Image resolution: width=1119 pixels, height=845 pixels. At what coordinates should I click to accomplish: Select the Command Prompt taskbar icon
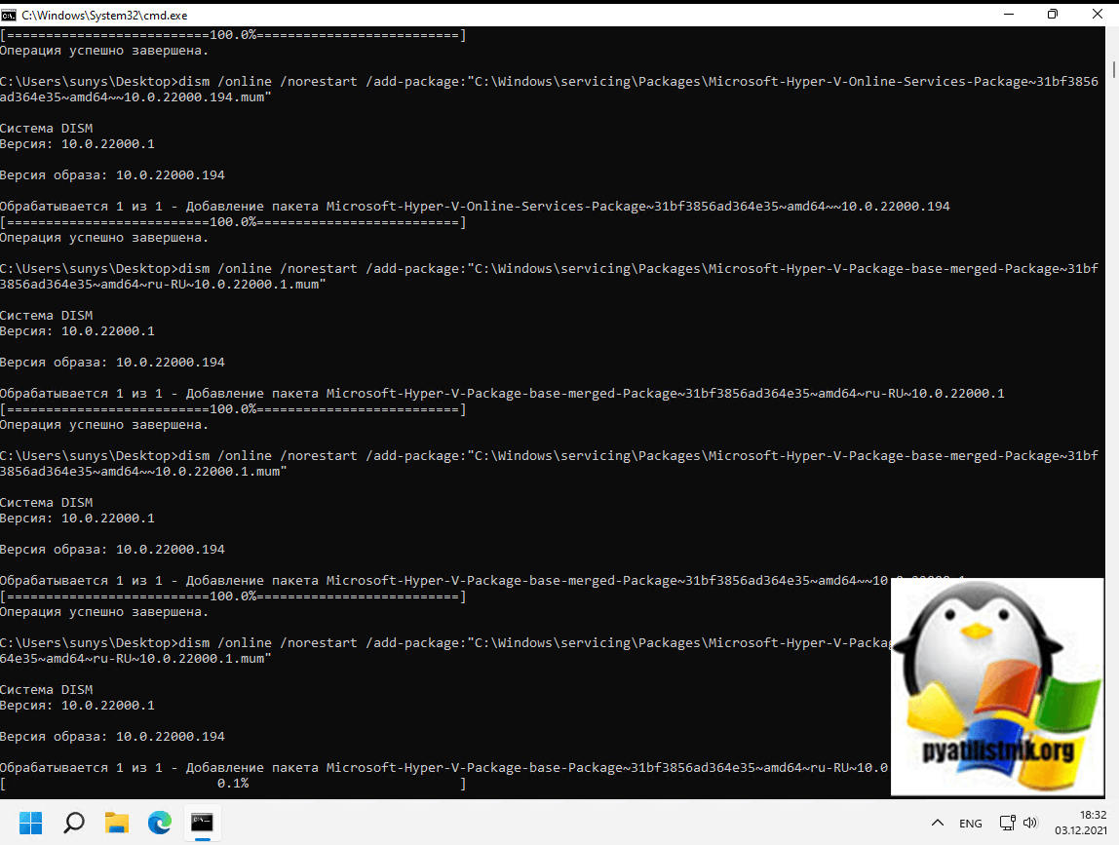pyautogui.click(x=203, y=823)
